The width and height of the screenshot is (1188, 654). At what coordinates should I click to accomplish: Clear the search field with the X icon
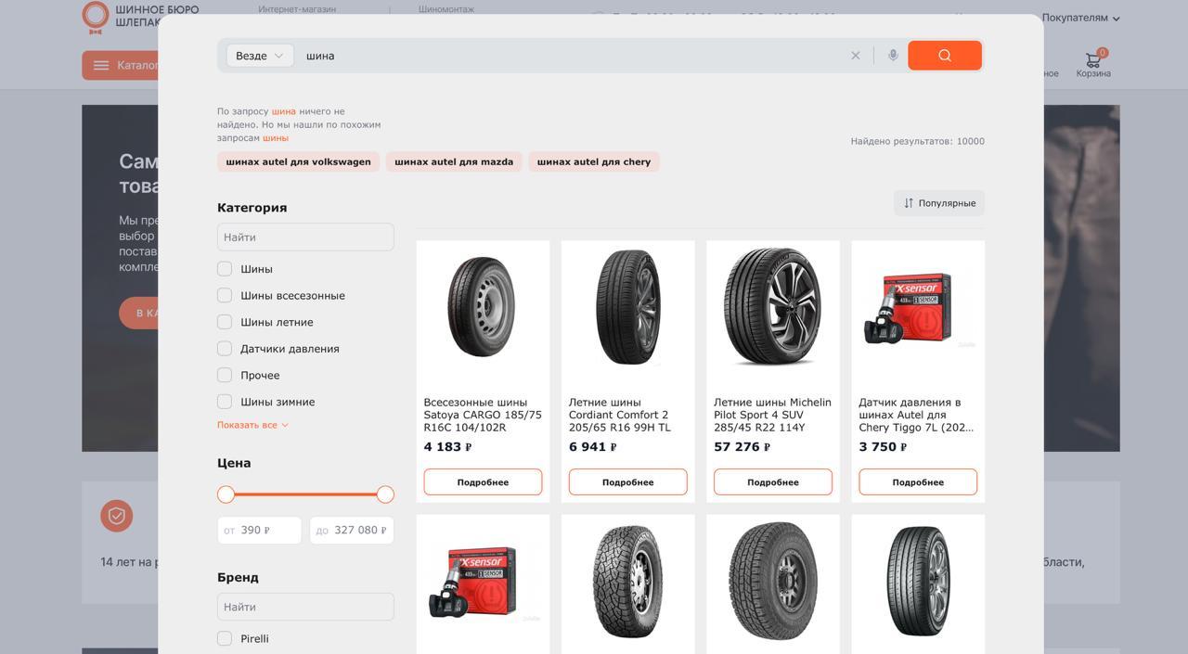(x=856, y=56)
